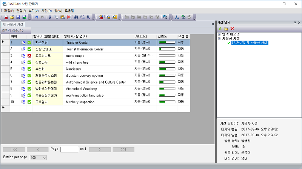This screenshot has width=302, height=169.
Task: Click the Copy toolbar icon
Action: click(56, 17)
